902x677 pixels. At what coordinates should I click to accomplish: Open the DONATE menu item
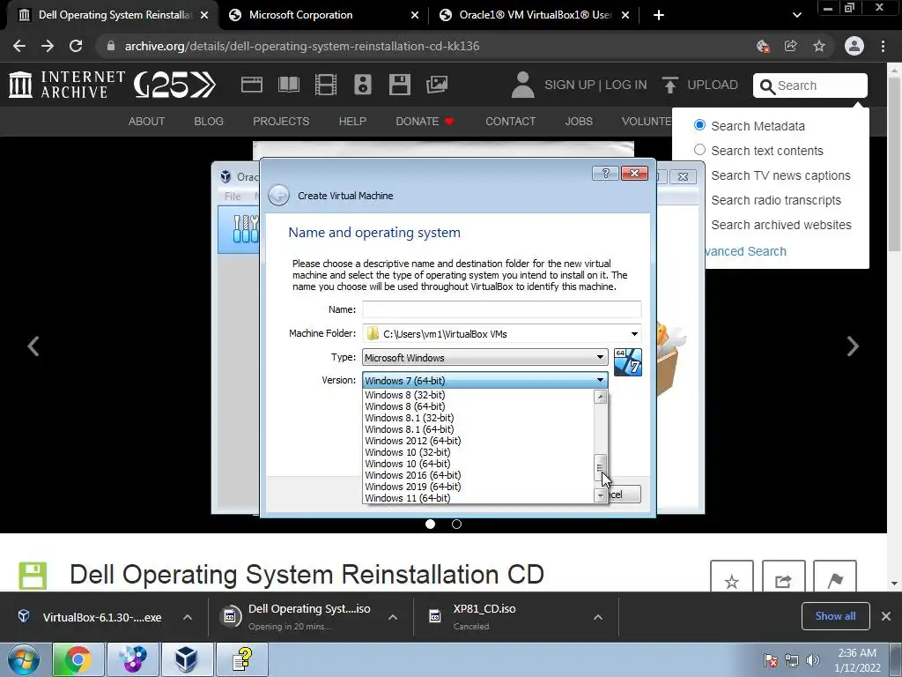[x=425, y=122]
